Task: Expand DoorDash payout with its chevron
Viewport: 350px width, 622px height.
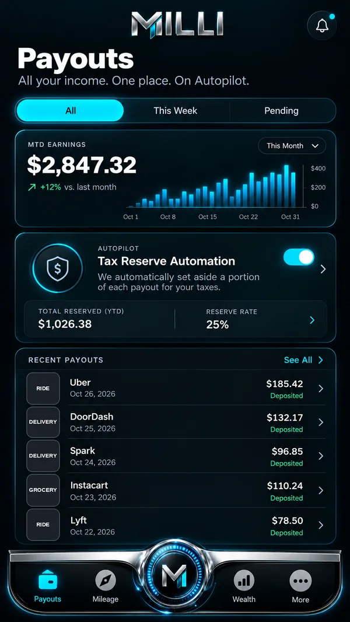Action: click(x=321, y=422)
